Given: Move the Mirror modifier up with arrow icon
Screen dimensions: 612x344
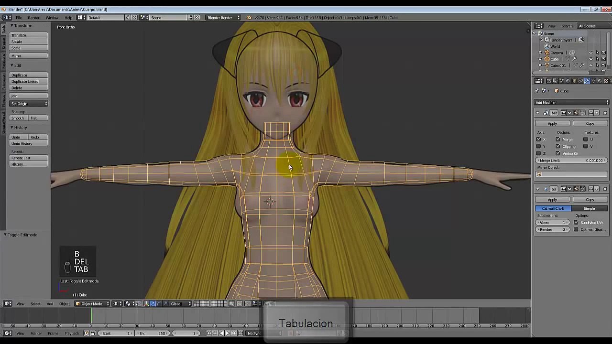Looking at the screenshot, I should (x=591, y=113).
